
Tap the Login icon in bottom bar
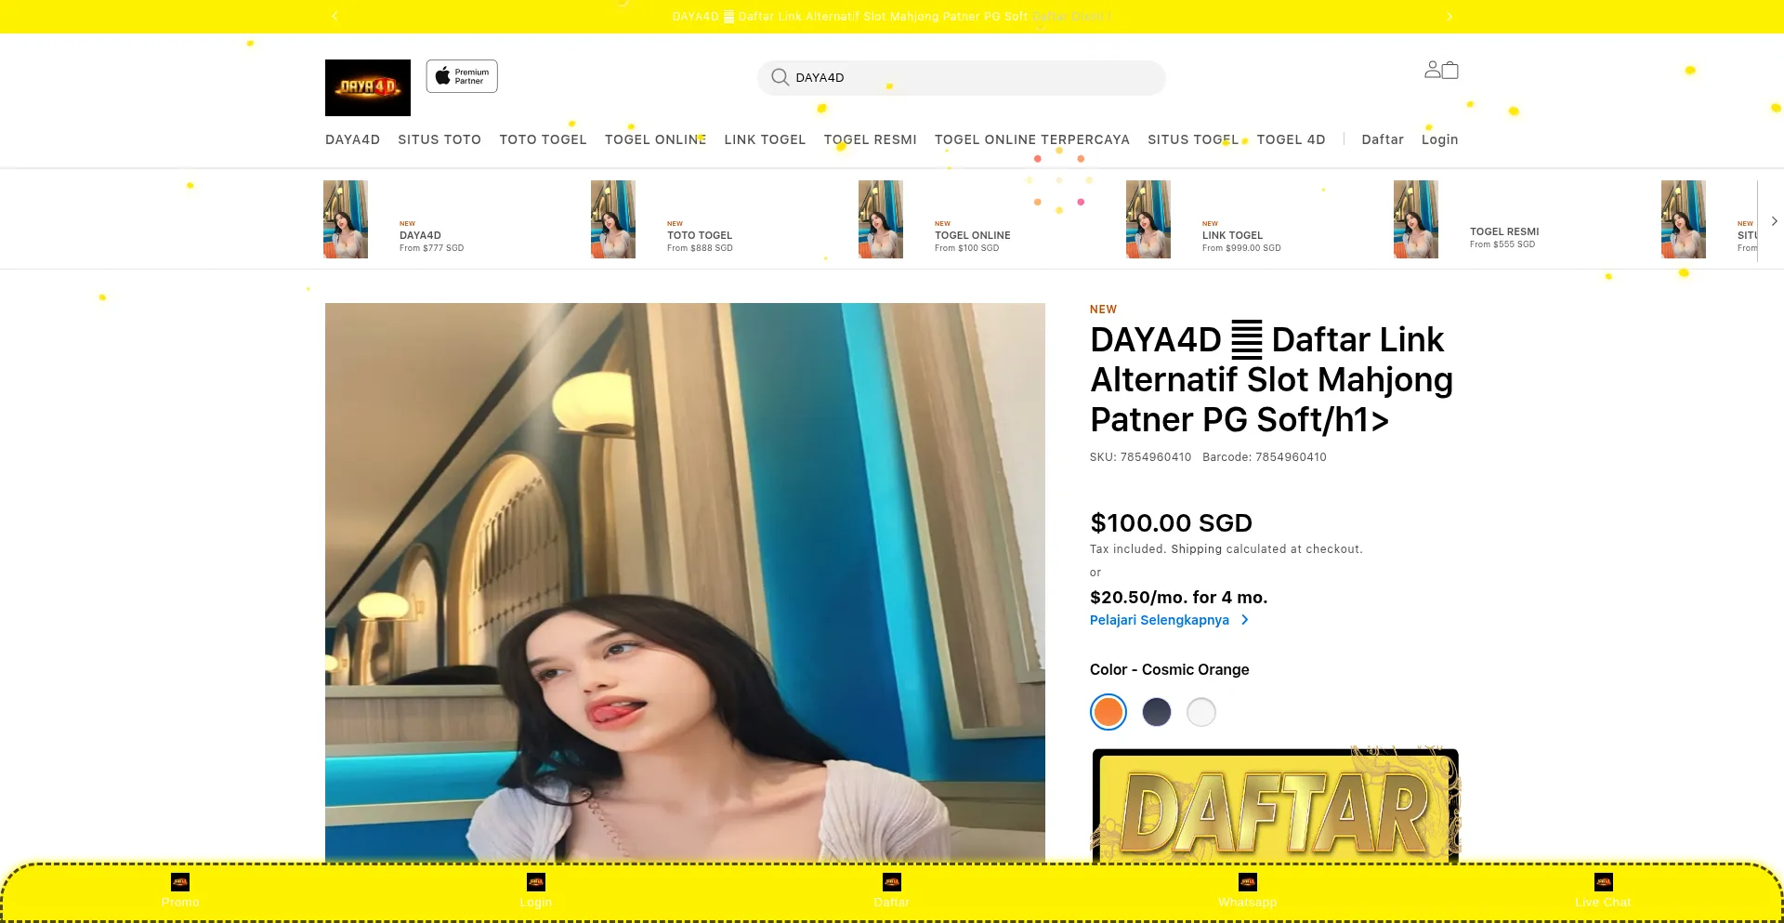coord(536,882)
